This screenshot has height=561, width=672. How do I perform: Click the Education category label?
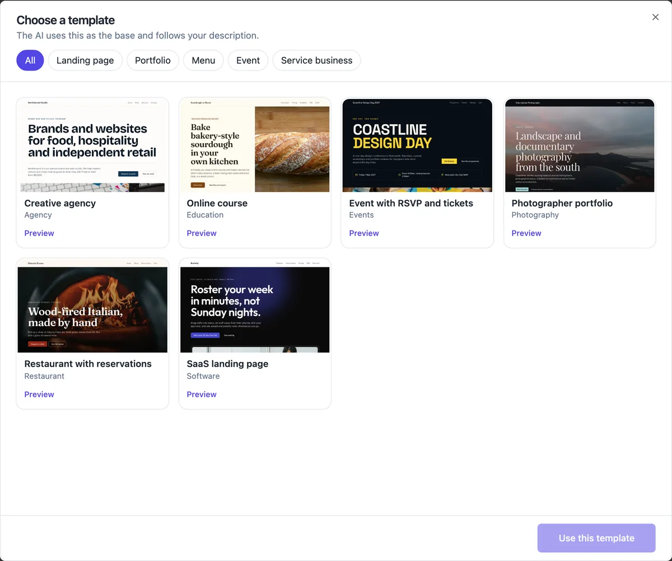(x=205, y=215)
